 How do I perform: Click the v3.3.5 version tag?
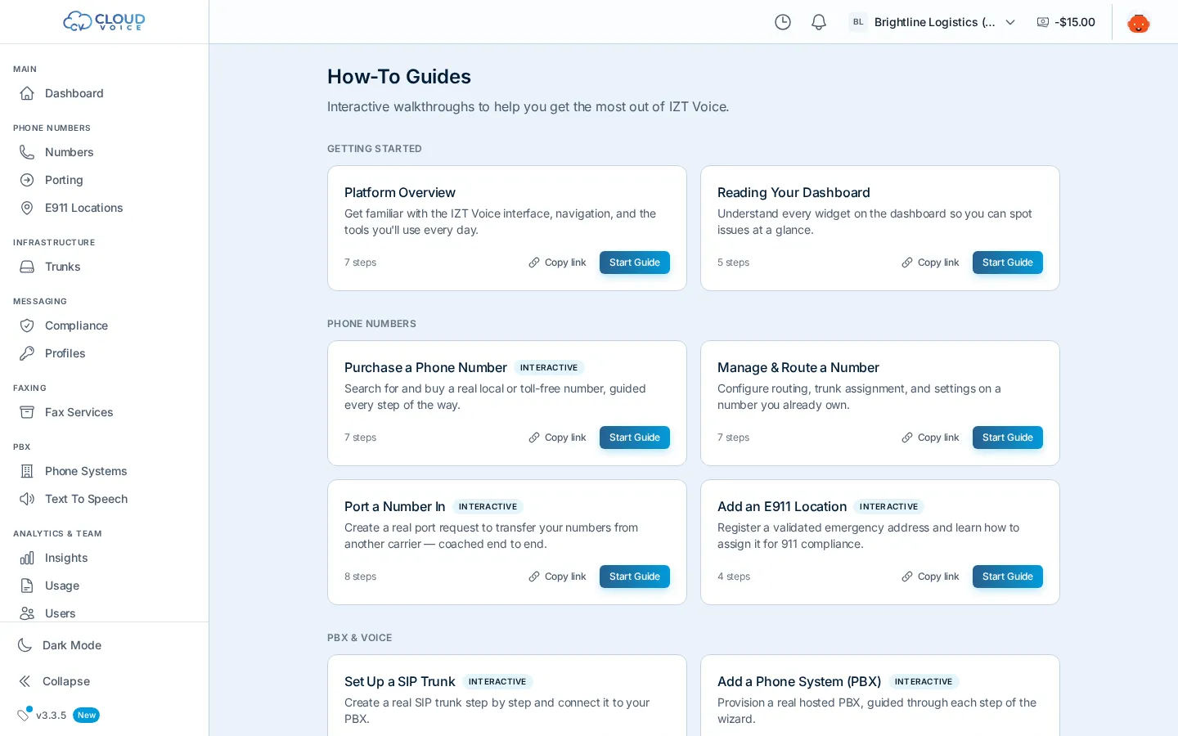pos(51,716)
